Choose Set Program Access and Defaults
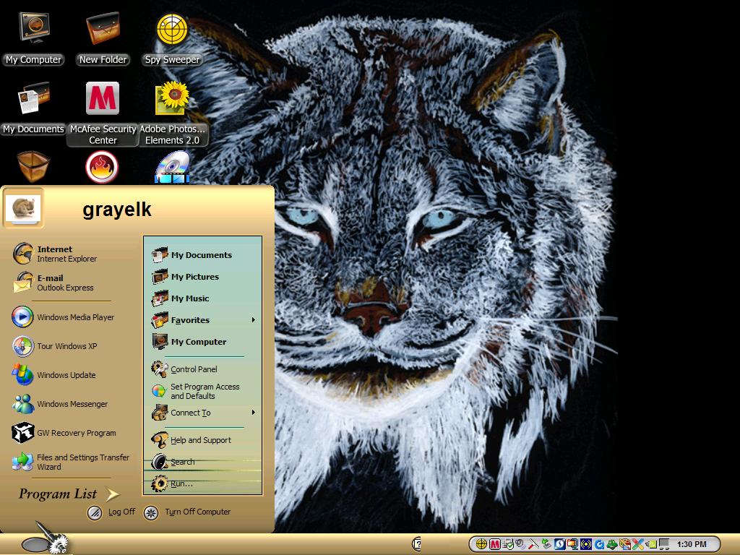This screenshot has height=555, width=740. click(x=204, y=391)
